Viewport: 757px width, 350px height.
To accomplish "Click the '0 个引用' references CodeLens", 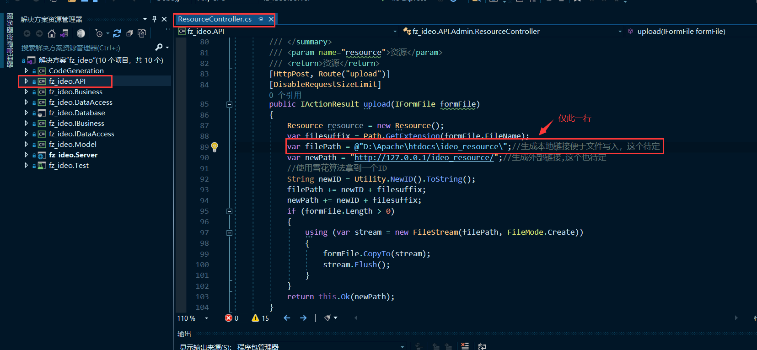I will point(285,95).
